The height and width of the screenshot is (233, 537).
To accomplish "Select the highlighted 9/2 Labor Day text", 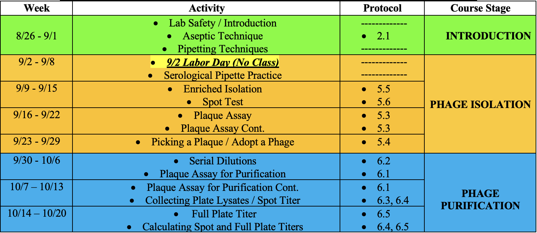I will tap(222, 62).
